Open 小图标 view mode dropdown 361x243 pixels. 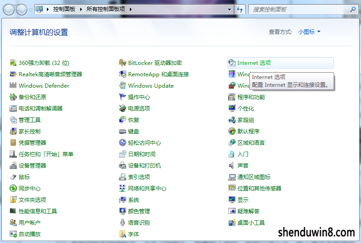point(309,32)
